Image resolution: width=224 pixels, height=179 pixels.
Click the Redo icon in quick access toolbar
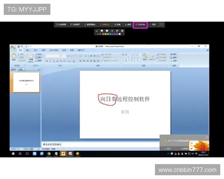click(x=26, y=46)
